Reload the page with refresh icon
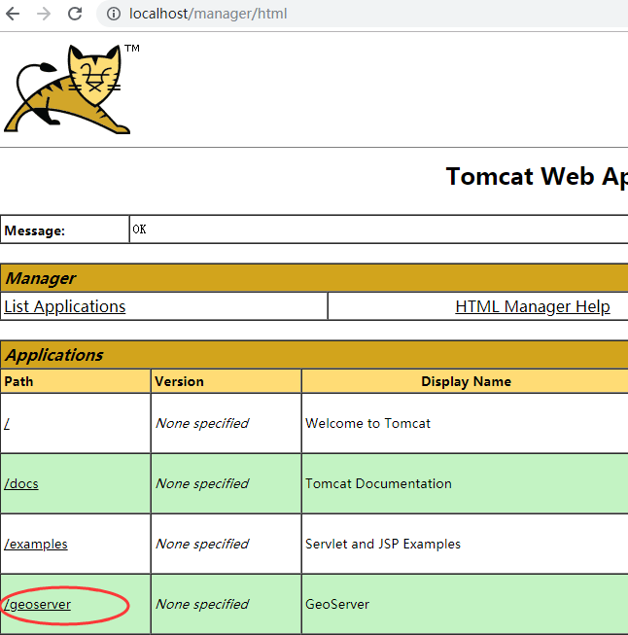The image size is (628, 635). pos(75,14)
